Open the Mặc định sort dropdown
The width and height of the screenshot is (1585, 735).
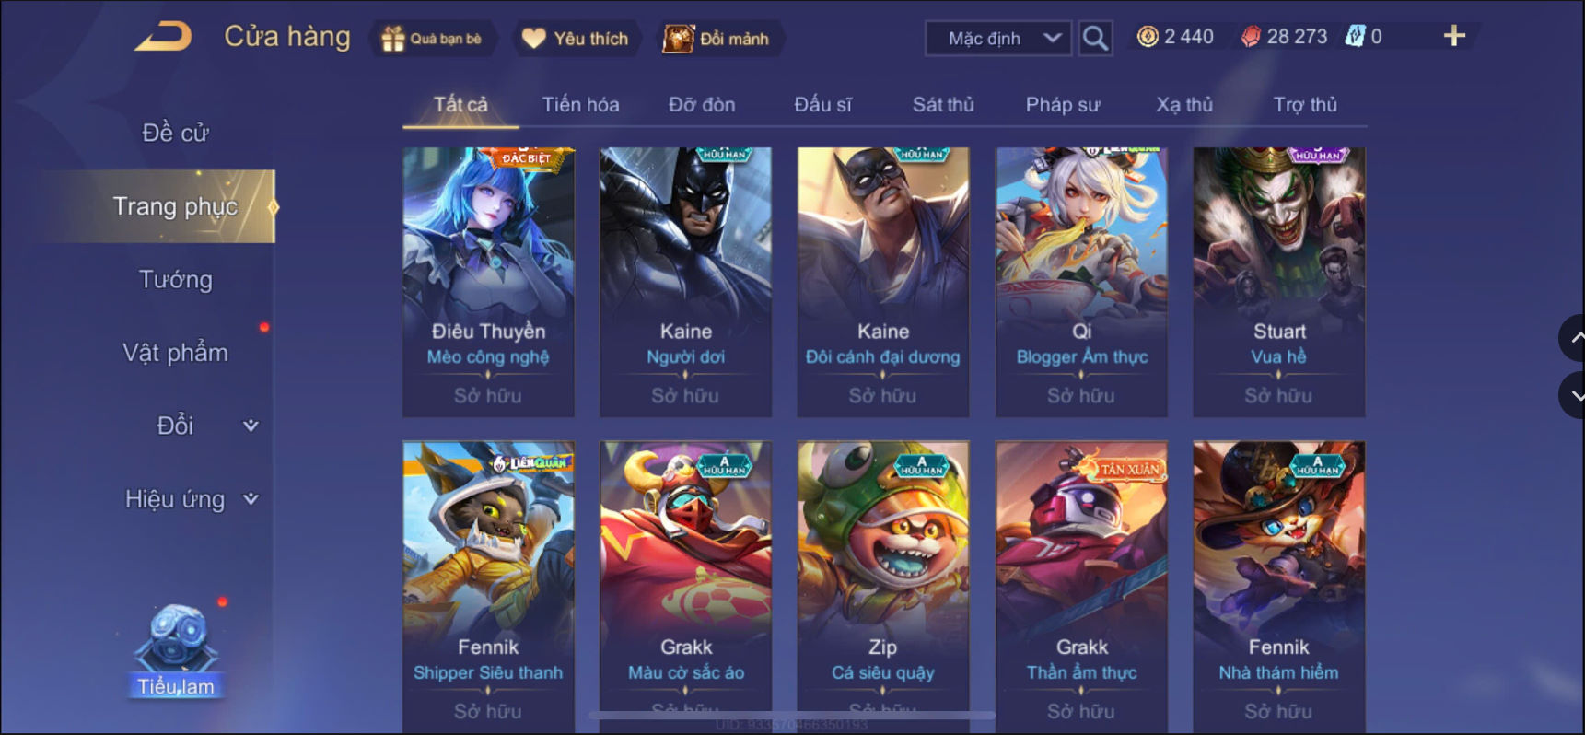(998, 39)
